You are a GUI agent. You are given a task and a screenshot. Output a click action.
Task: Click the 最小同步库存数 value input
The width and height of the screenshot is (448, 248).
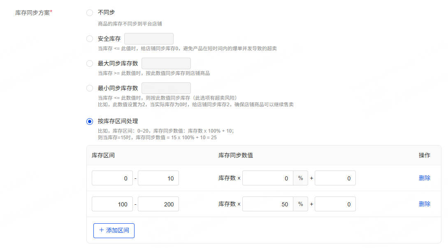coord(166,88)
